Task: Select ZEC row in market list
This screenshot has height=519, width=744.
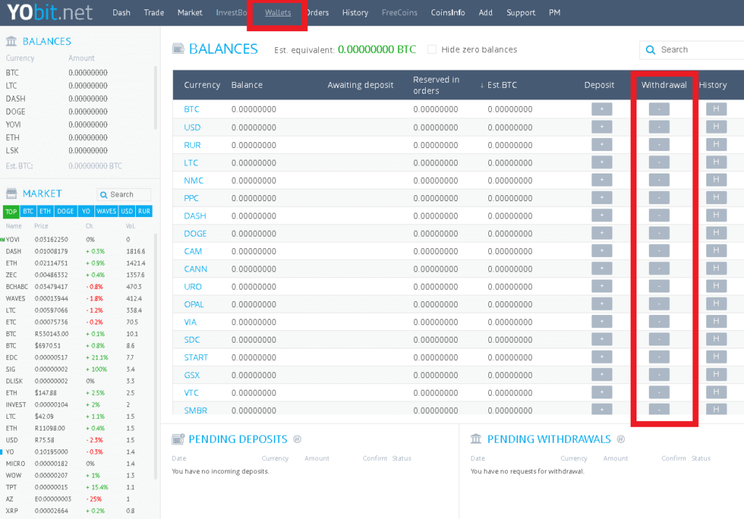Action: (x=76, y=275)
